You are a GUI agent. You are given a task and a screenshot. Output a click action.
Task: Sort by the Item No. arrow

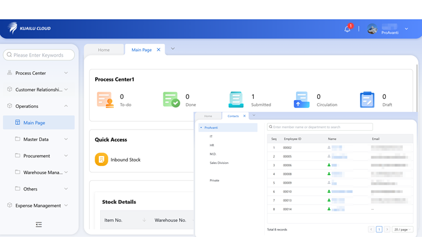point(144,220)
